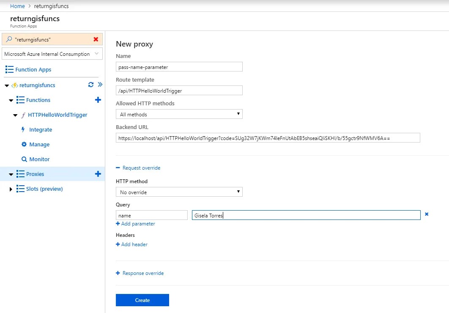449x313 pixels.
Task: Collapse the HTTPHelloWorldTrigger node
Action: (16, 115)
